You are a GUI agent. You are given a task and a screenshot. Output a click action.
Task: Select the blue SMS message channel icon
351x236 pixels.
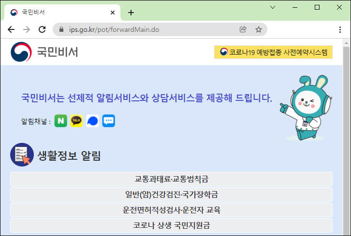tap(109, 121)
